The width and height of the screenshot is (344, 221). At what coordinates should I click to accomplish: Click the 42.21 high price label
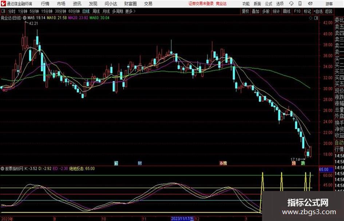pos(33,24)
